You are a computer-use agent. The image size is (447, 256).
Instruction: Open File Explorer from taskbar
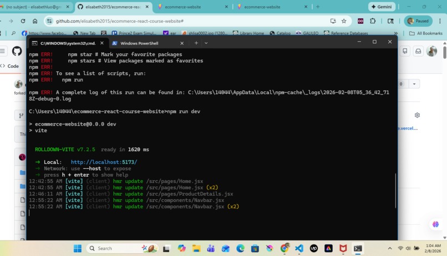(196, 248)
